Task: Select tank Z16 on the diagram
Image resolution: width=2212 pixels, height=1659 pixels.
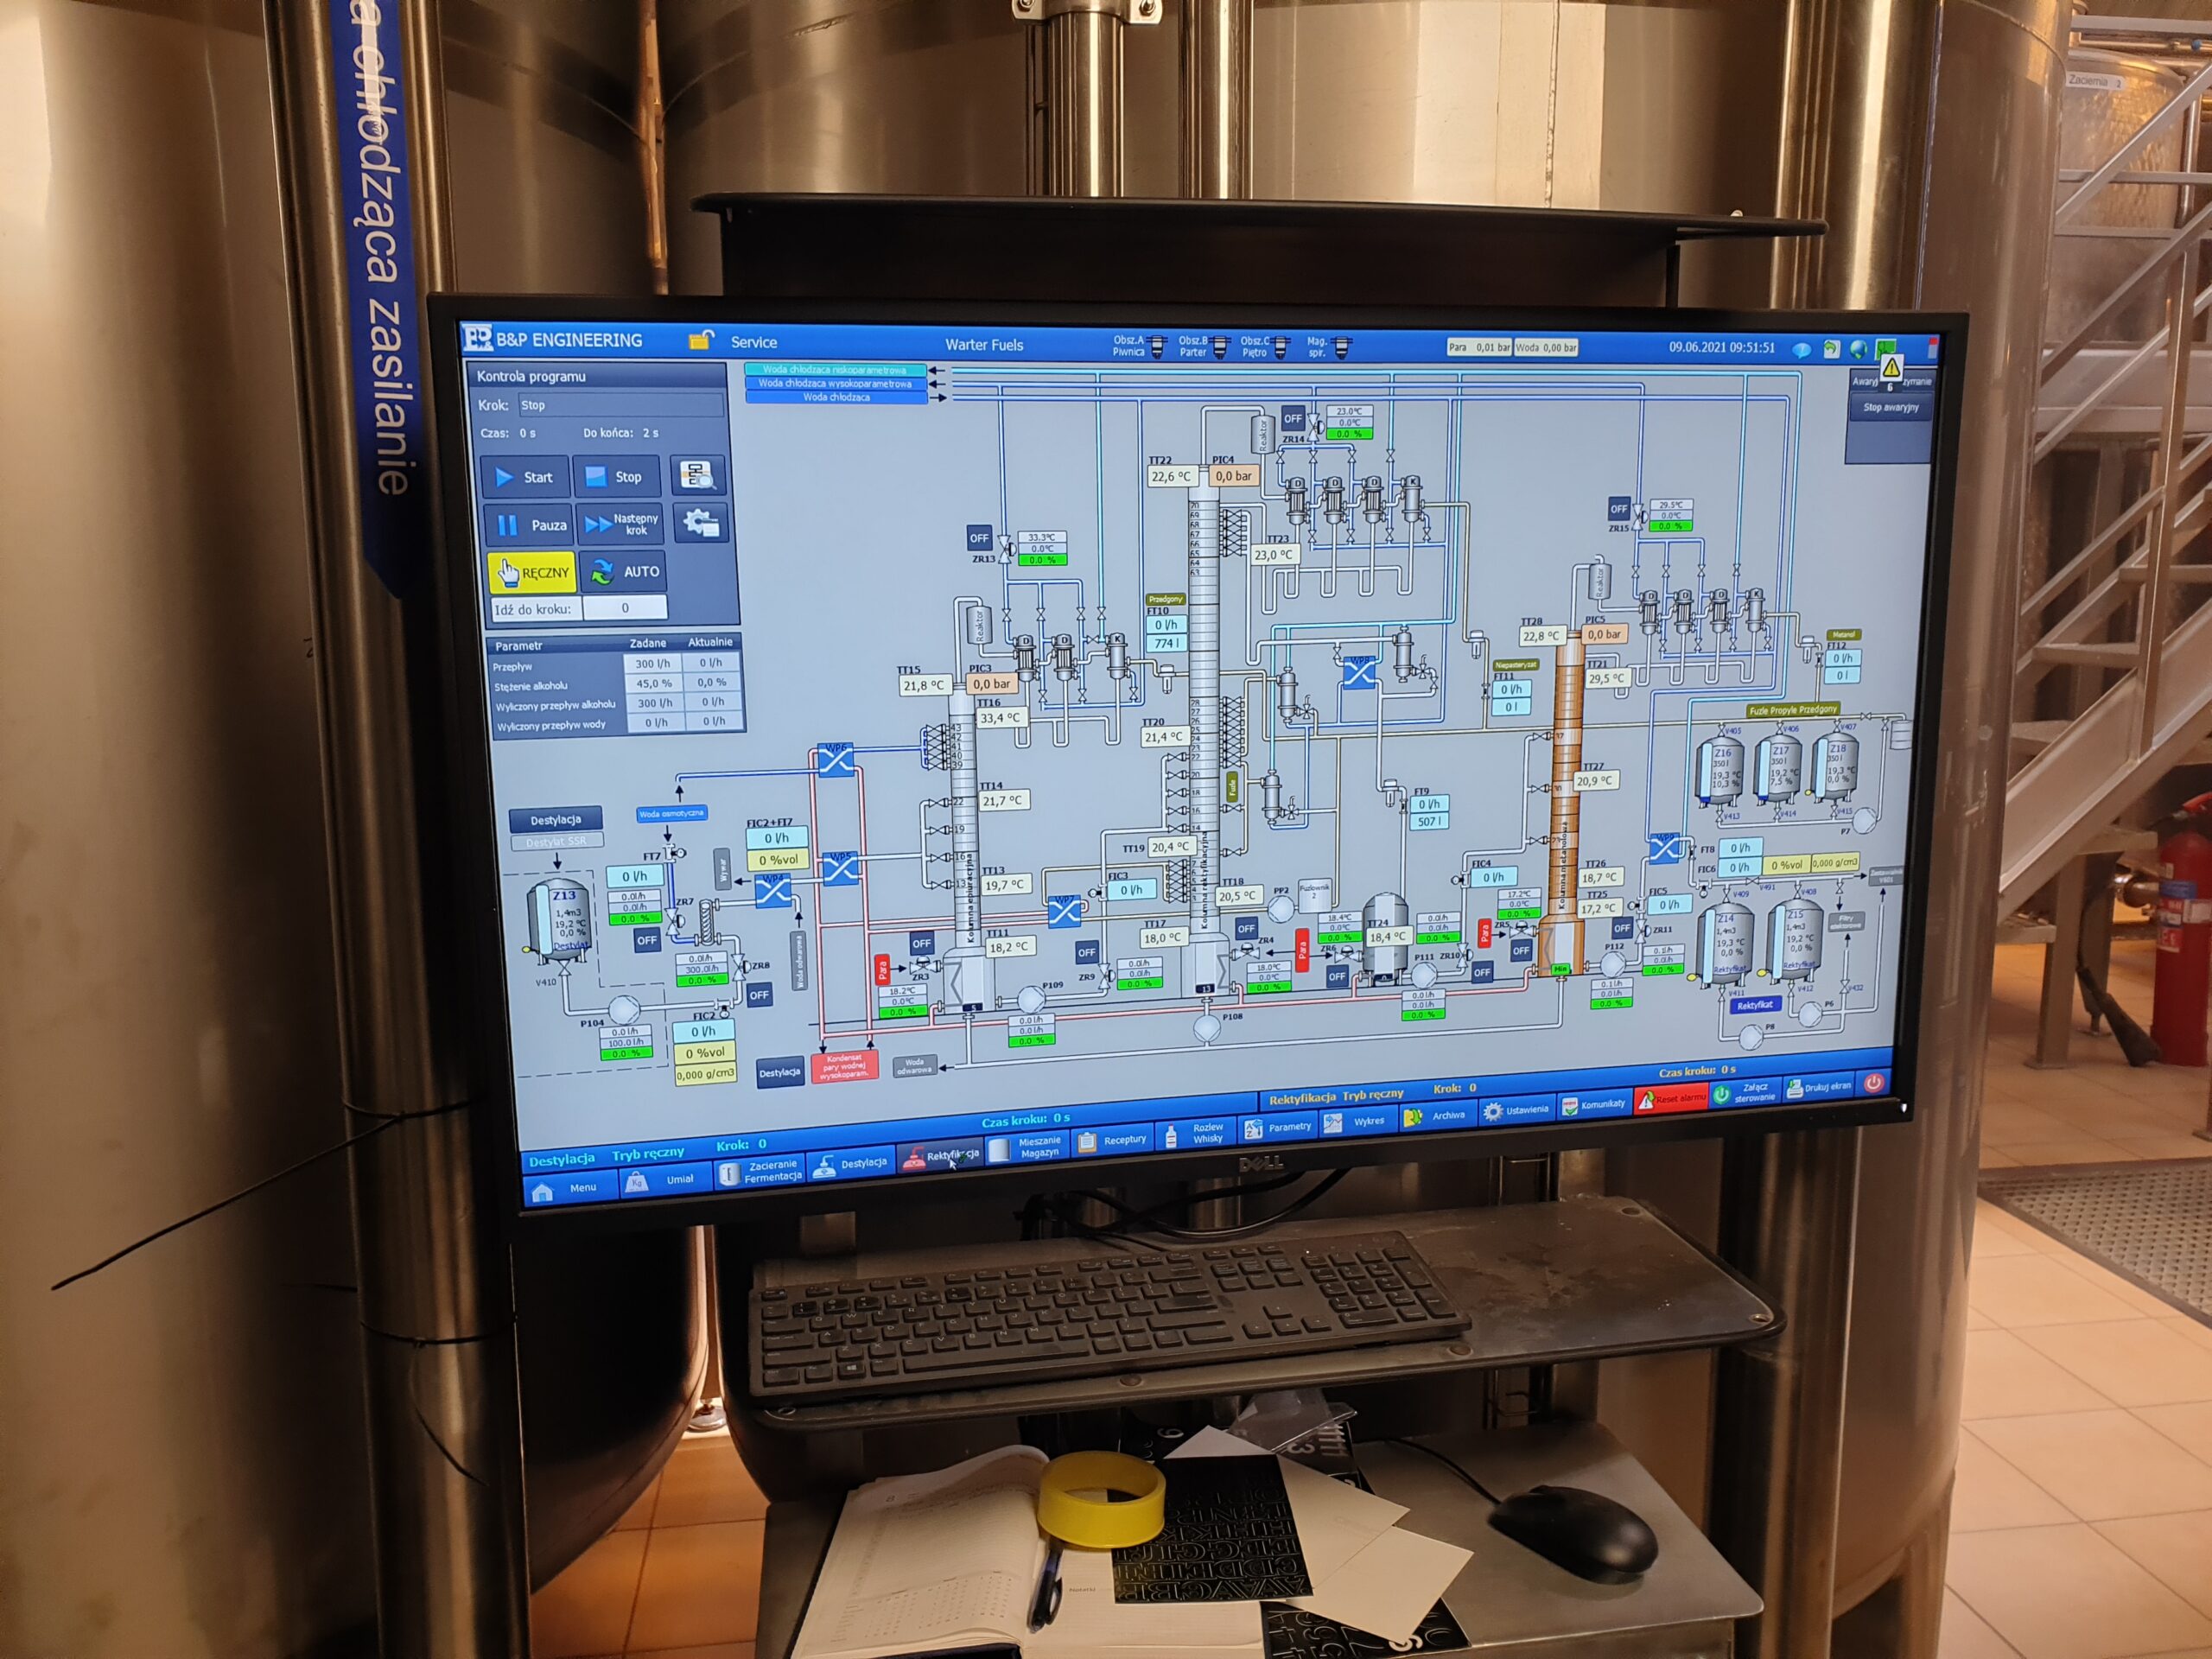Action: click(1722, 771)
